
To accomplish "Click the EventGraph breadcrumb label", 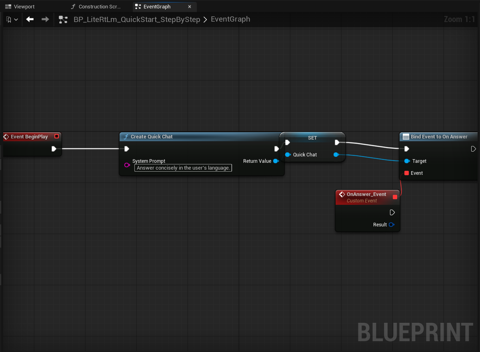I will 230,19.
